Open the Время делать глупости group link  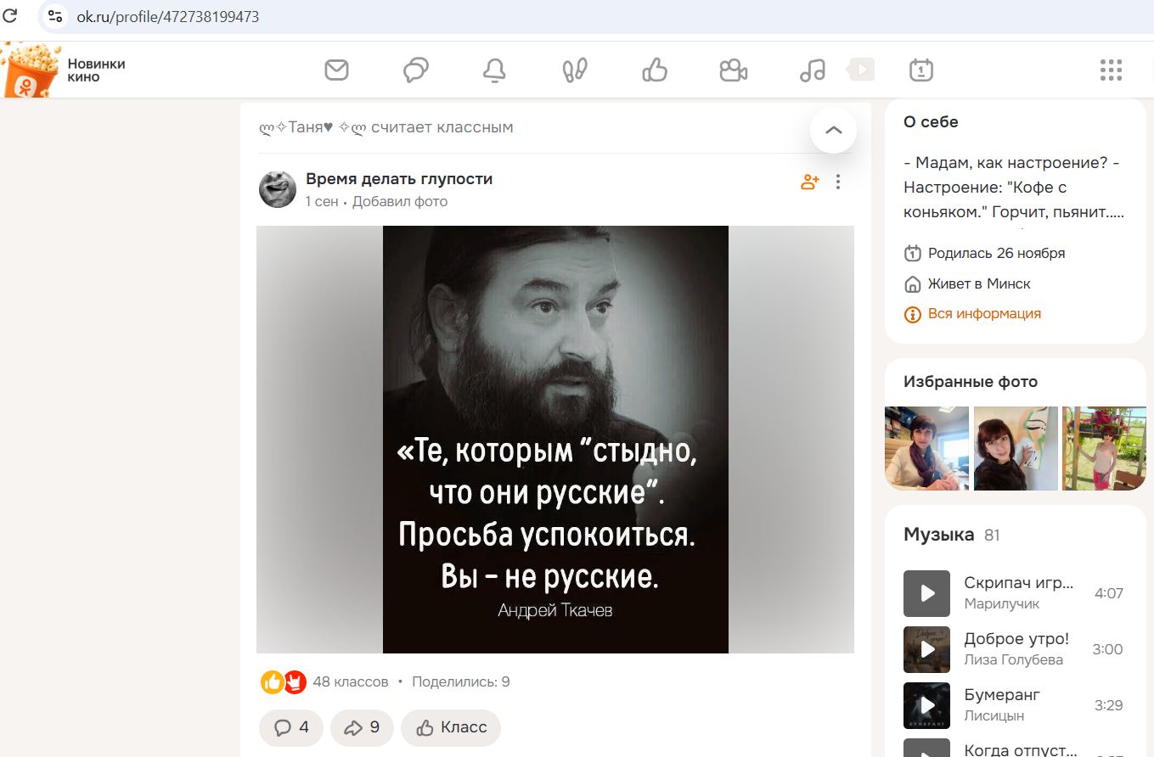point(399,179)
